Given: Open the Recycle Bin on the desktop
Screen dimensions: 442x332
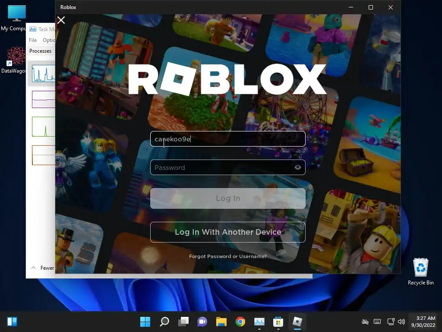Looking at the screenshot, I should (x=420, y=271).
